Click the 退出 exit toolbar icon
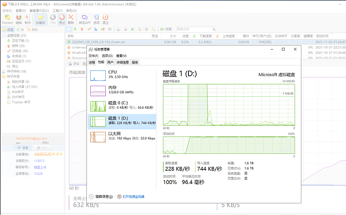 point(105,19)
